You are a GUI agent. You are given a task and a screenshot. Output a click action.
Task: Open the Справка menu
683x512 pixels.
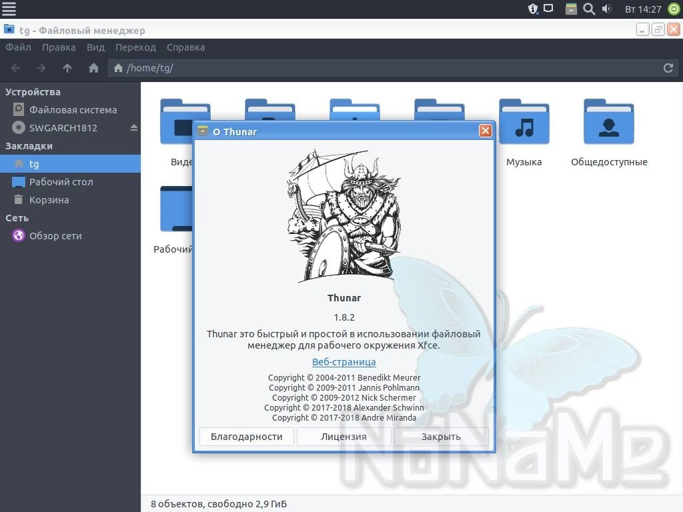[185, 47]
